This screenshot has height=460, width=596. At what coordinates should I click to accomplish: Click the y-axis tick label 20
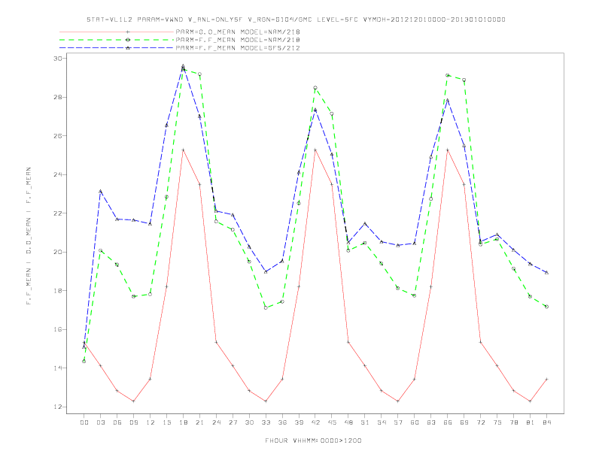point(58,252)
